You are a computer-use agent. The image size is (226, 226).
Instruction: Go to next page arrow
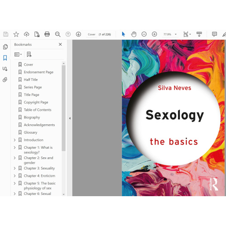(78, 34)
